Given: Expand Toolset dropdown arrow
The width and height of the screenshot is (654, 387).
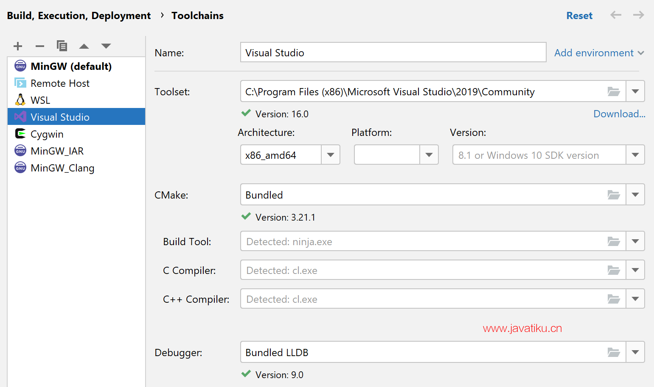Looking at the screenshot, I should 635,91.
